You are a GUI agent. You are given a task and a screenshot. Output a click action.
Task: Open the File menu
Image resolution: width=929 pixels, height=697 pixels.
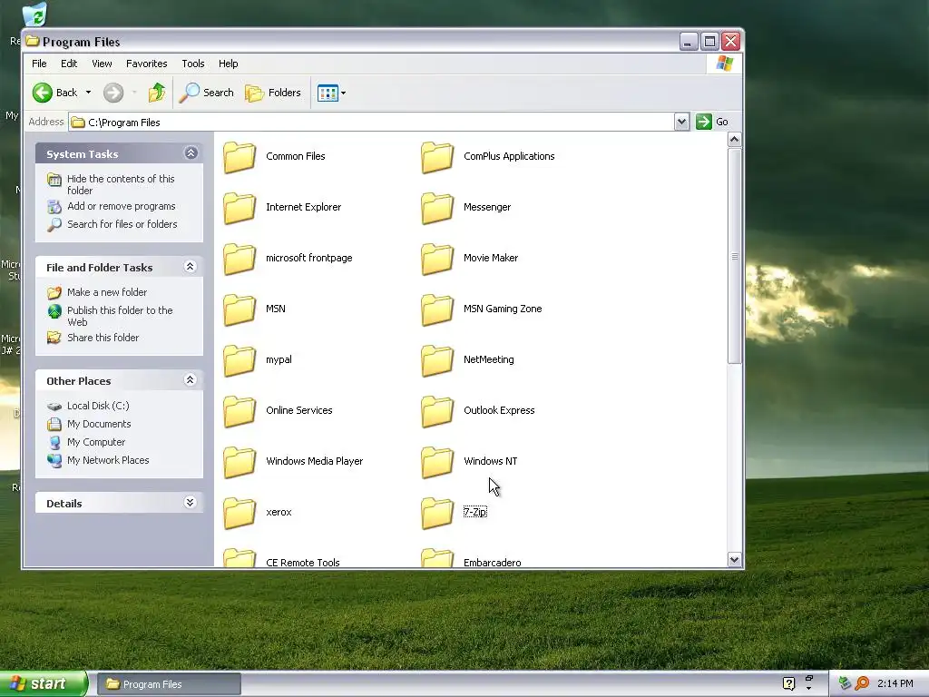(39, 64)
